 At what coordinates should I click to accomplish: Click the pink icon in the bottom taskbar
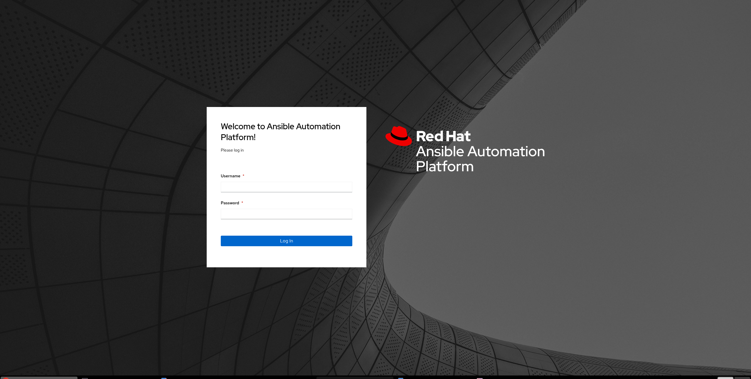point(479,378)
